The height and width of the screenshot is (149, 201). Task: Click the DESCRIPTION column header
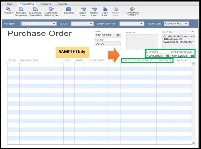30,60
